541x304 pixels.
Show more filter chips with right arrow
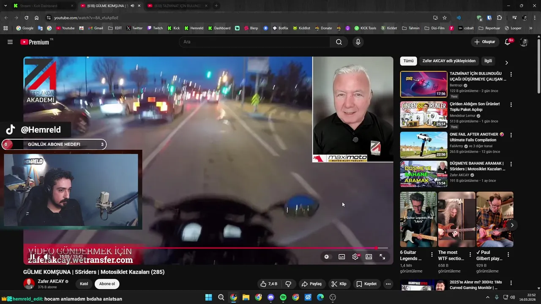(x=506, y=62)
